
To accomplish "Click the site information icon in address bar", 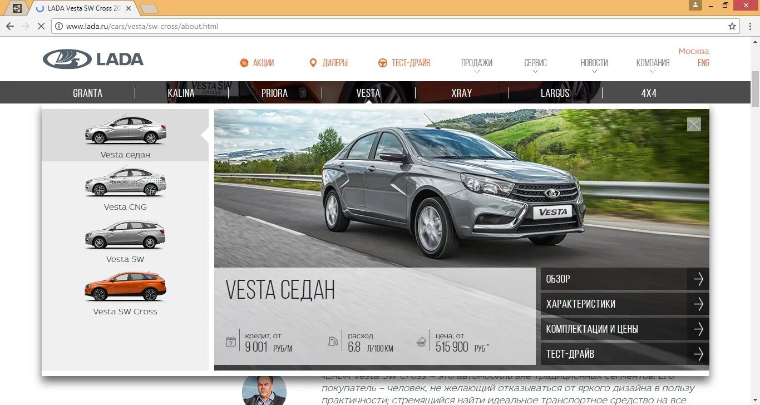I will click(59, 26).
